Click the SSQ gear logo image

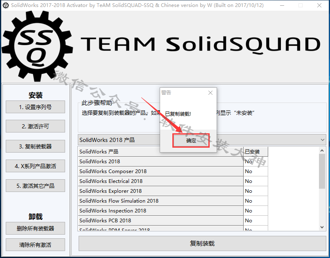[x=37, y=46]
